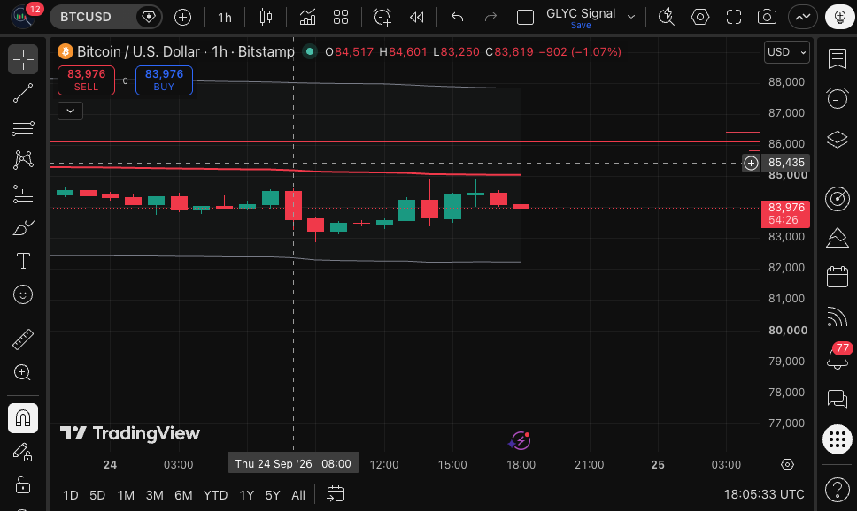Pick the brush drawing tool
This screenshot has width=857, height=511.
(23, 227)
